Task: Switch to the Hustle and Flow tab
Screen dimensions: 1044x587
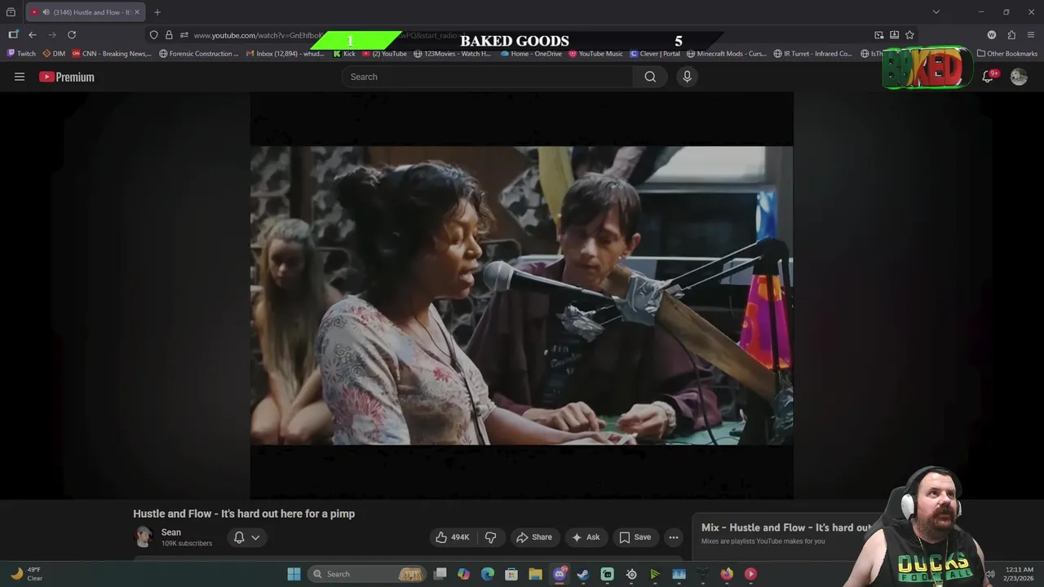Action: tap(86, 12)
